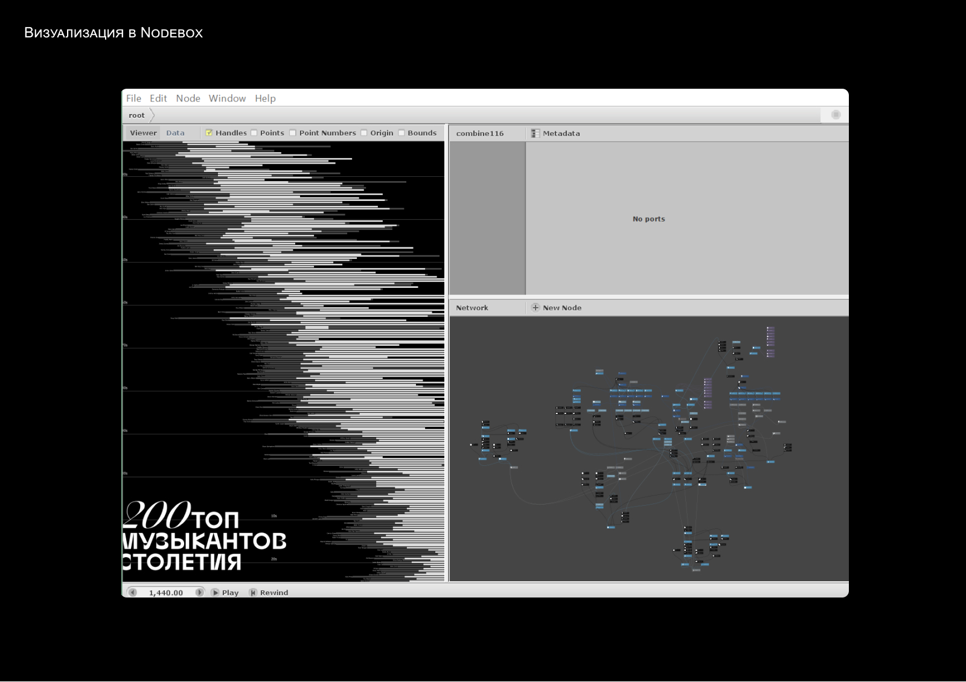
Task: Open the Node menu
Action: tap(188, 98)
